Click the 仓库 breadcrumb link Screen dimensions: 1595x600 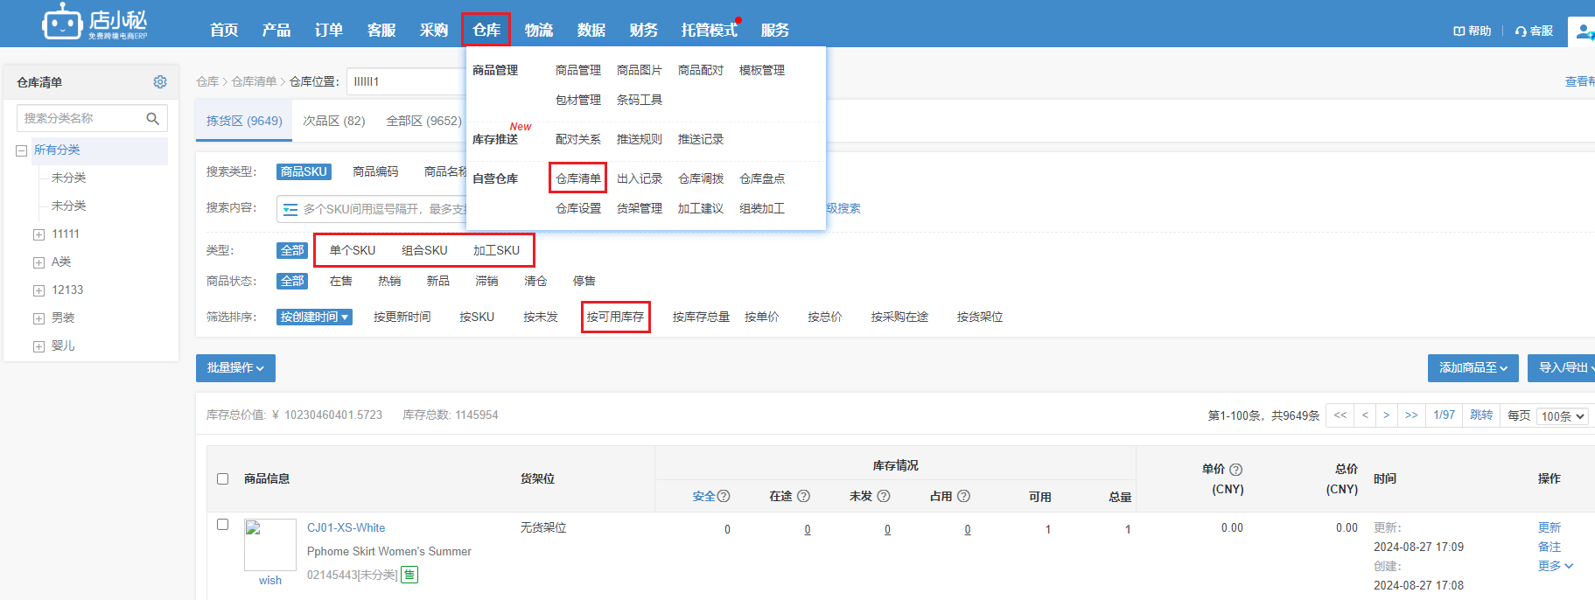tap(207, 81)
